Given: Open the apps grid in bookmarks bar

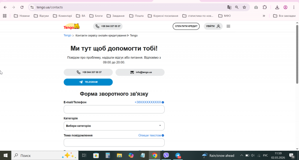Looking at the screenshot, I should tap(5, 16).
